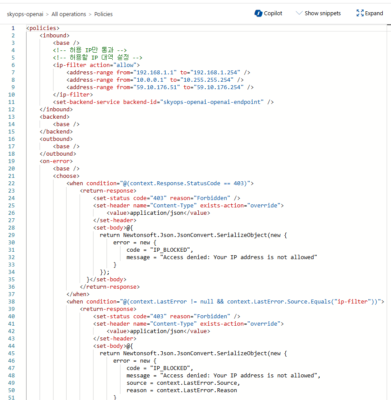This screenshot has width=391, height=400.
Task: Click the "IP_BLOCKED" string on line 31
Action: pyautogui.click(x=171, y=250)
